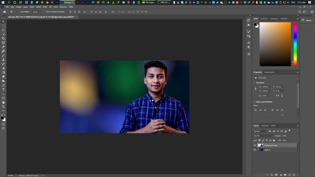315x177 pixels.
Task: Open the History panel icon in the dock
Action: [x=249, y=20]
